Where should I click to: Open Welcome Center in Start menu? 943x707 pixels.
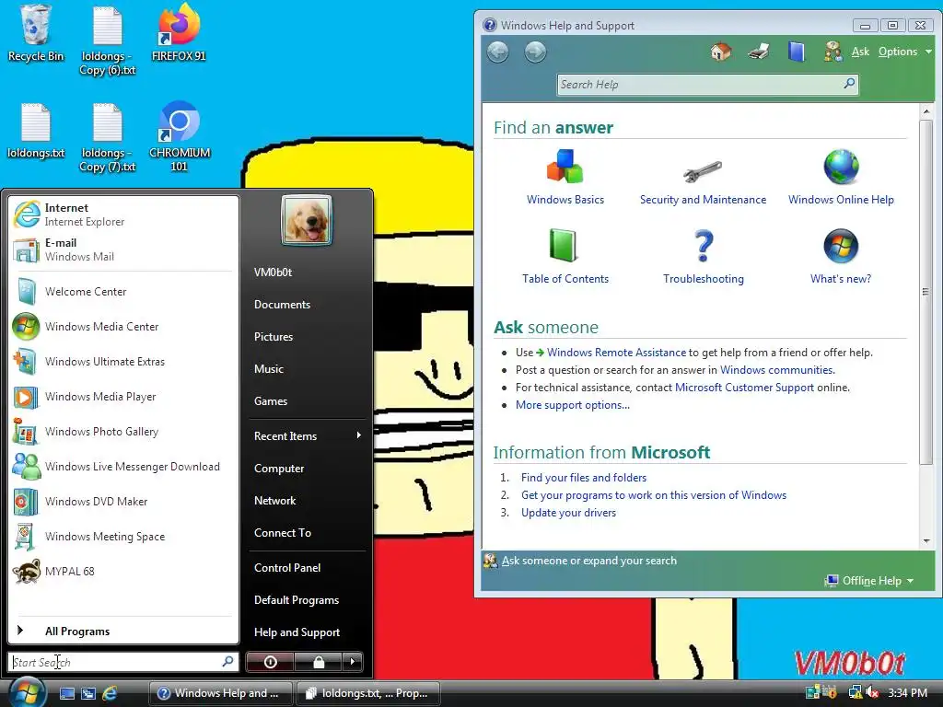point(122,292)
